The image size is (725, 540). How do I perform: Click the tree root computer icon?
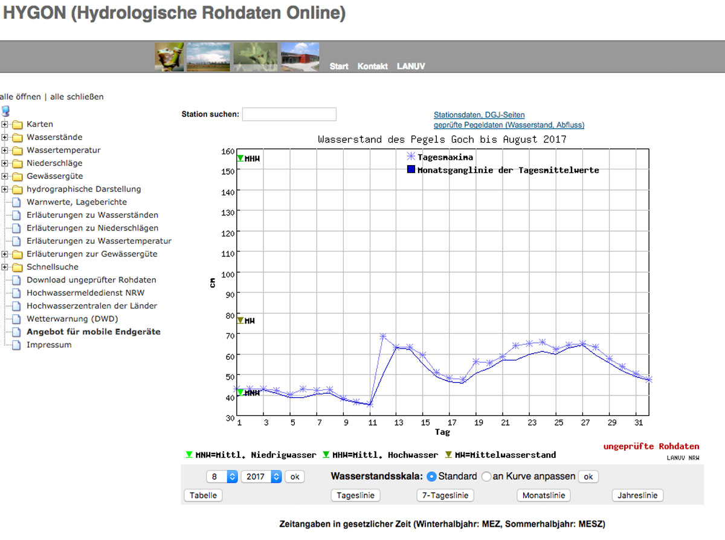click(6, 111)
